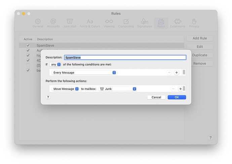The height and width of the screenshot is (164, 232).
Task: Click the Description text field
Action: point(125,58)
